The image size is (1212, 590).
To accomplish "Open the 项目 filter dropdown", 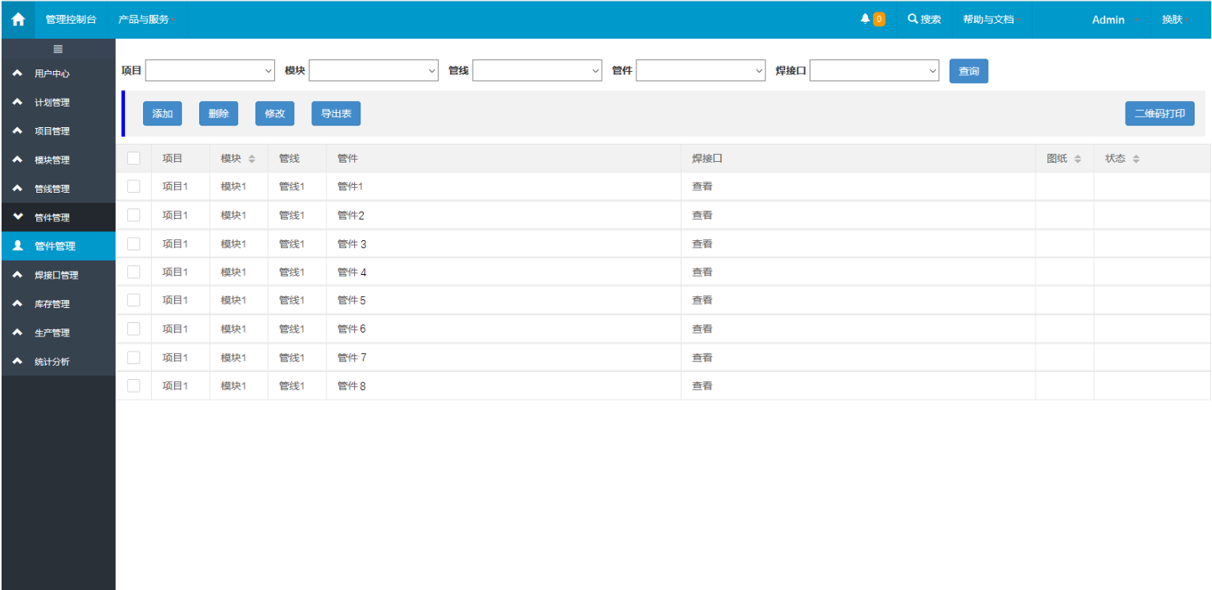I will coord(210,71).
